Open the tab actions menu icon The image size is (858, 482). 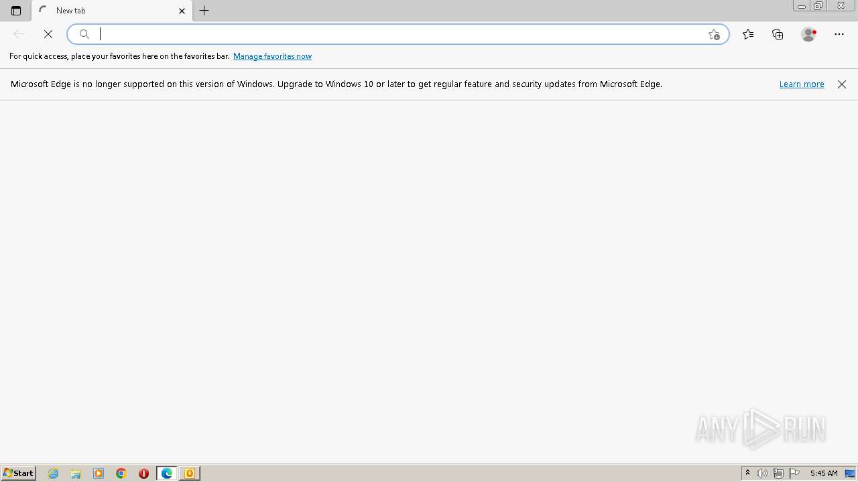pyautogui.click(x=16, y=11)
